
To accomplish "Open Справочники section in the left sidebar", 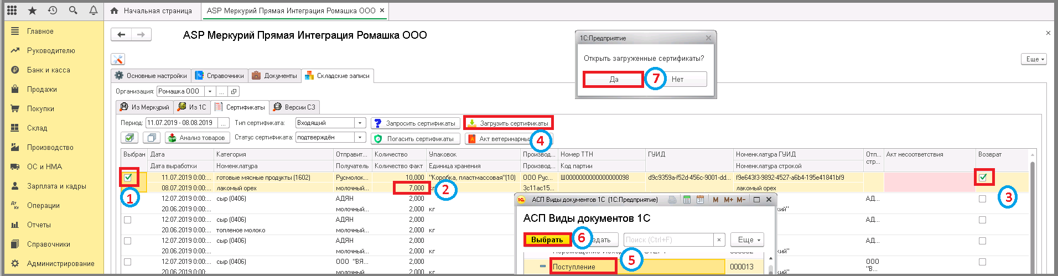I will (49, 244).
